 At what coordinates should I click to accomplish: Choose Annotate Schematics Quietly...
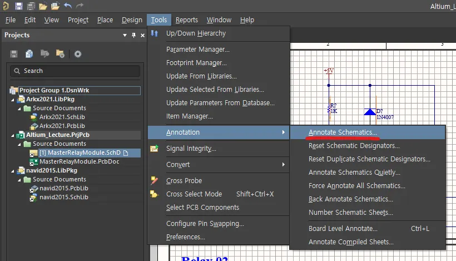tap(368, 173)
